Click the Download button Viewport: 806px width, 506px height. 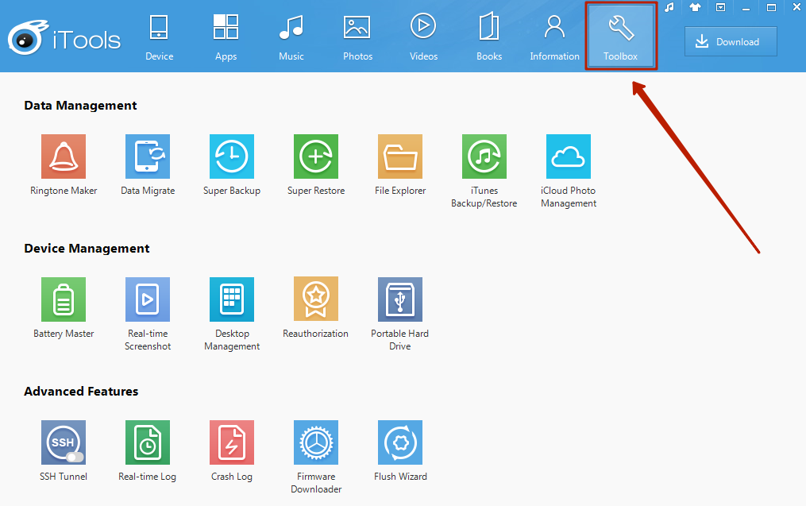pos(731,42)
